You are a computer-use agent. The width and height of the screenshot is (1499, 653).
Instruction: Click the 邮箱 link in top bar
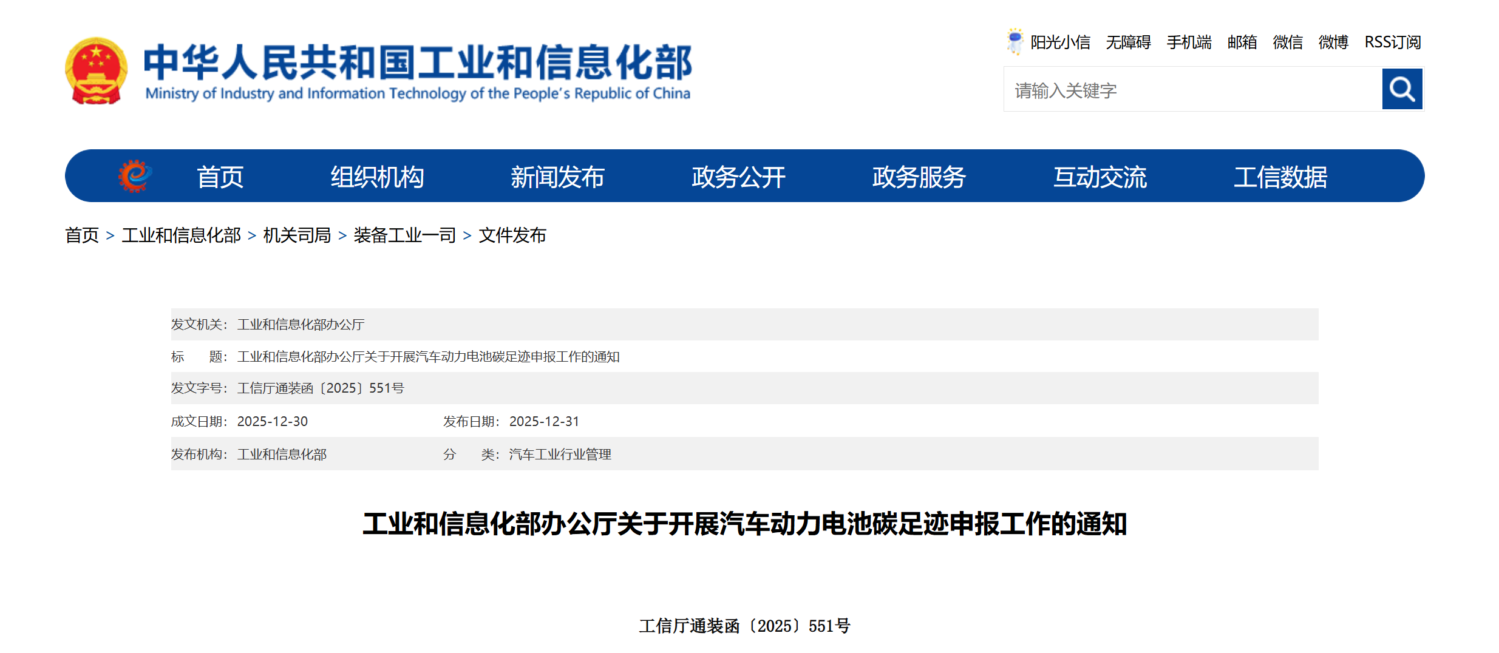coord(1242,42)
